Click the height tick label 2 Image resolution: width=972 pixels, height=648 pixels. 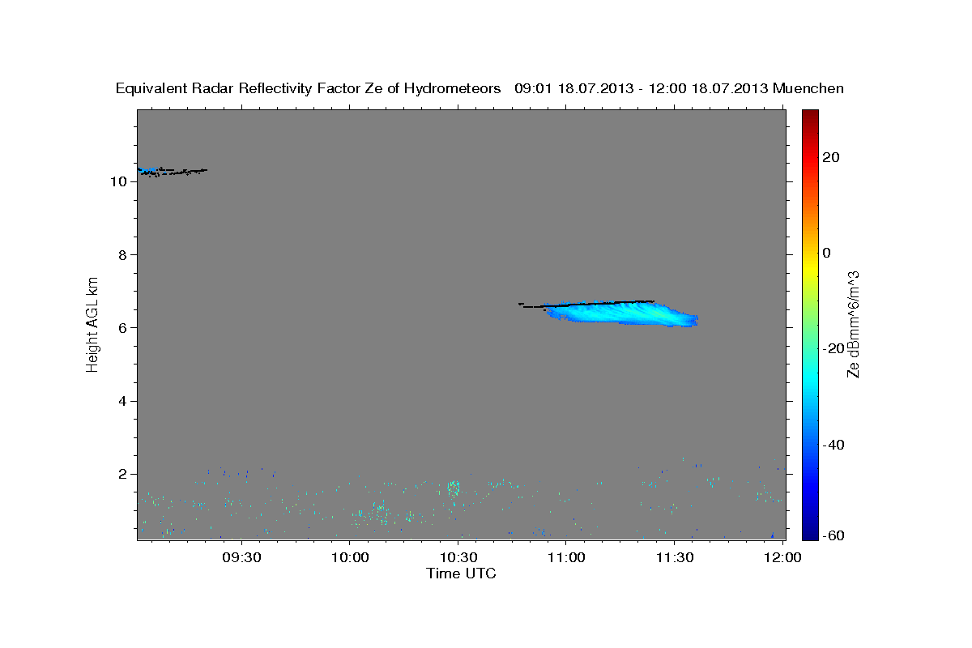pos(122,474)
